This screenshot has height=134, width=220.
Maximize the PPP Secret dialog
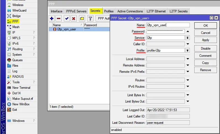[x=211, y=18]
